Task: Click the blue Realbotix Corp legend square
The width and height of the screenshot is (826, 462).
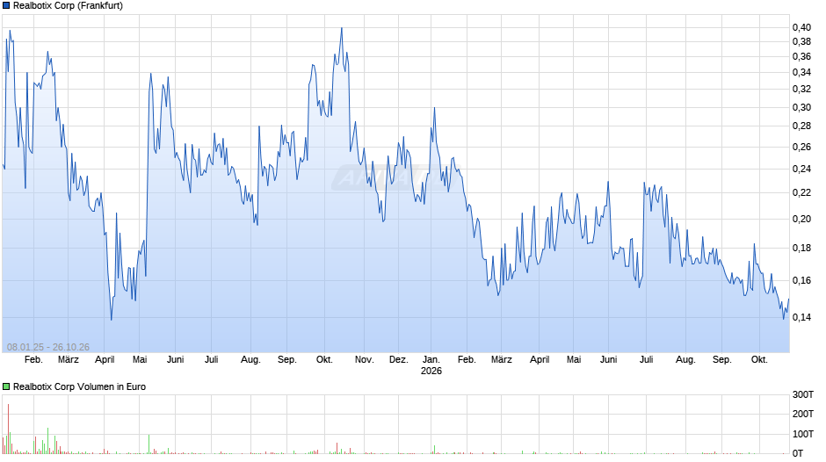Action: pos(6,6)
